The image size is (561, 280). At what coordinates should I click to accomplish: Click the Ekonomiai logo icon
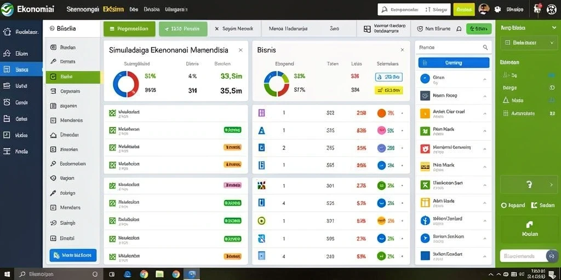(x=7, y=10)
